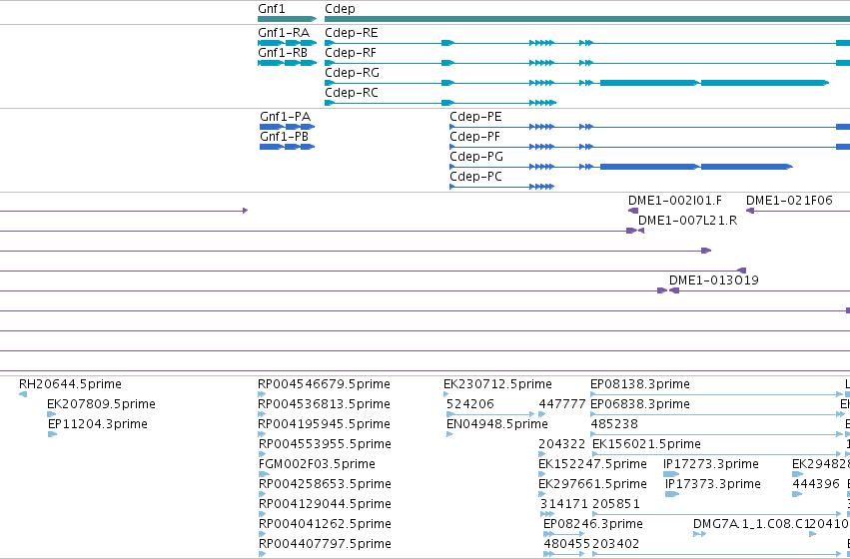Viewport: 850px width, 559px height.
Task: Click the Gnf1-PB protein label
Action: tap(284, 137)
